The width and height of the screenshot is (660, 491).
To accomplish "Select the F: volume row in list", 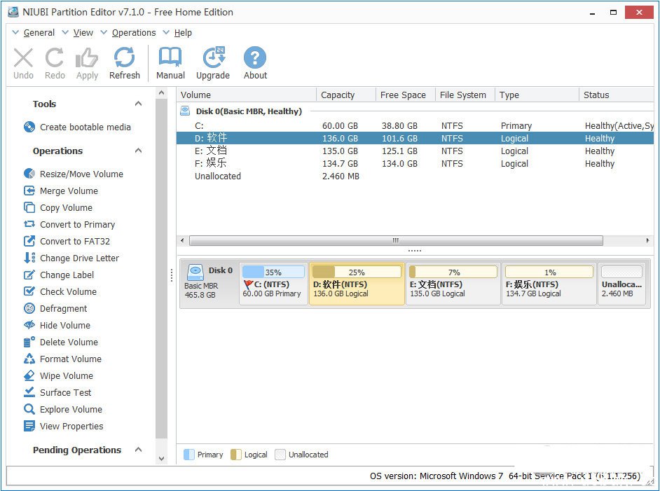I will [350, 164].
